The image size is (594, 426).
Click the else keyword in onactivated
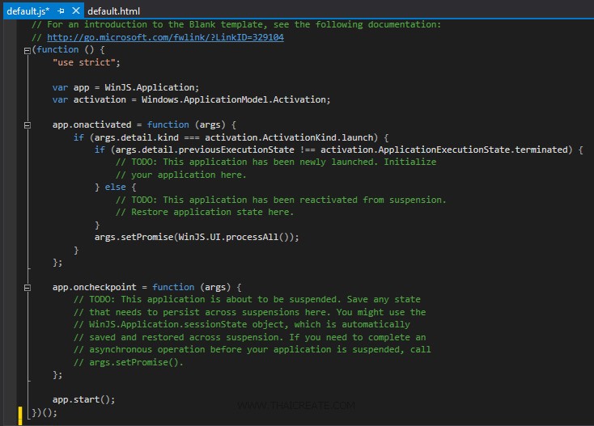coord(115,188)
